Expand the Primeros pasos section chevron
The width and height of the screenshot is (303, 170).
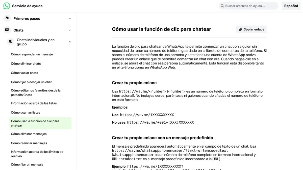coord(70,19)
